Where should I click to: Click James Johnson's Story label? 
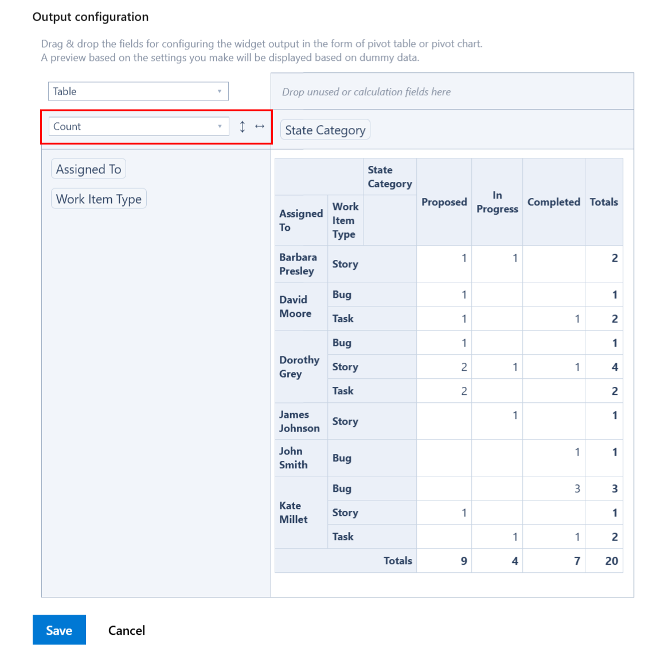tap(372, 421)
